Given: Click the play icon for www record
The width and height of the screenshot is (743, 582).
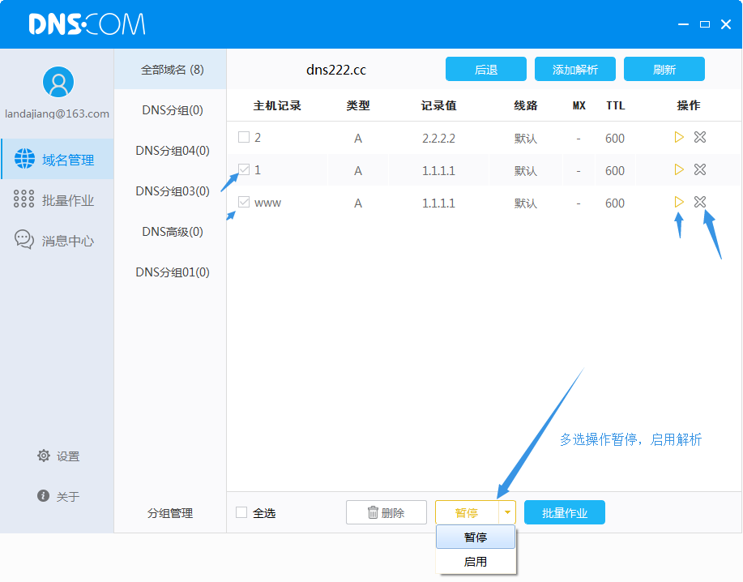Looking at the screenshot, I should point(679,202).
